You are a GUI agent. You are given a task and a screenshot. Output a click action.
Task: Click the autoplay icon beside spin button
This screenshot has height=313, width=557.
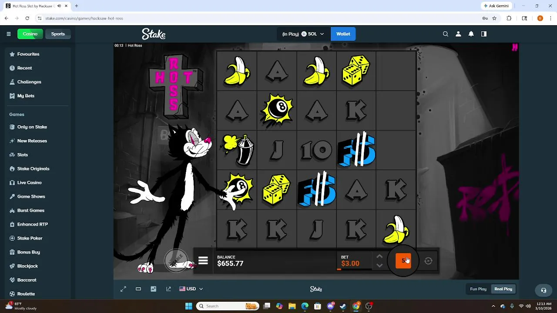(x=428, y=261)
